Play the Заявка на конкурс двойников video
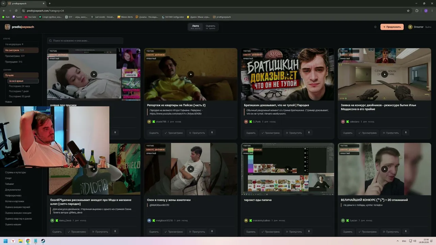The width and height of the screenshot is (436, 245). [x=384, y=74]
